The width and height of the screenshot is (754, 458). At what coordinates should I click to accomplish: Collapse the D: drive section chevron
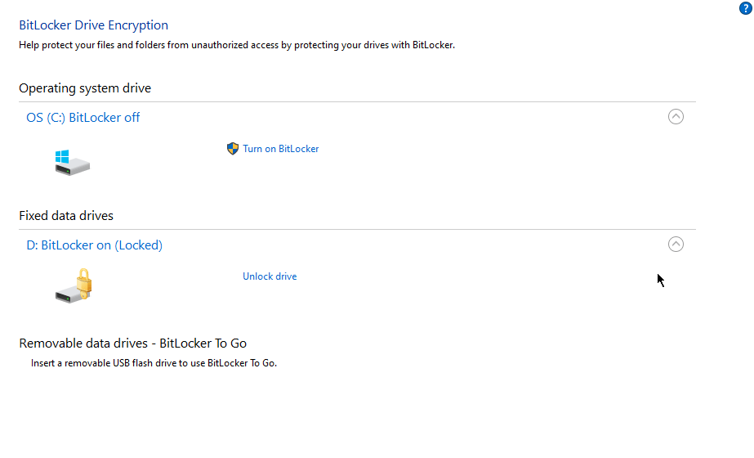pyautogui.click(x=676, y=245)
